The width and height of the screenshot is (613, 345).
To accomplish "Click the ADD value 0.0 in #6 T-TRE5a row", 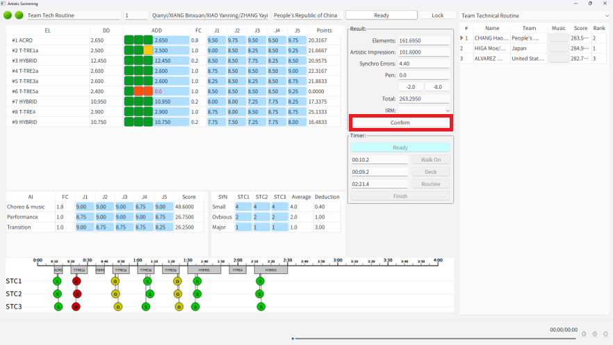I will [171, 91].
